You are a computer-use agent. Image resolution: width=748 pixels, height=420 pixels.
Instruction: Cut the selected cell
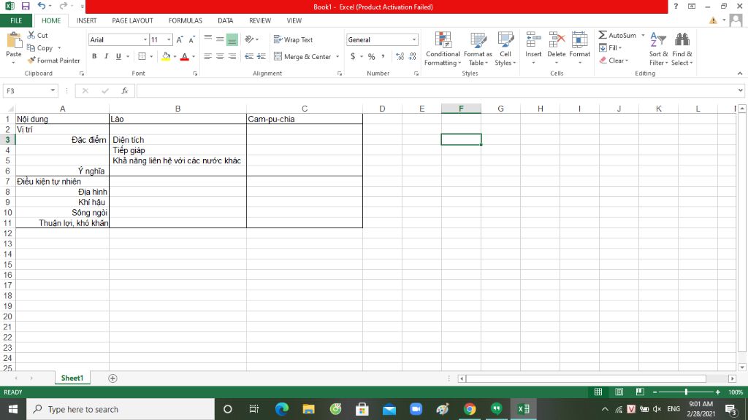point(38,35)
